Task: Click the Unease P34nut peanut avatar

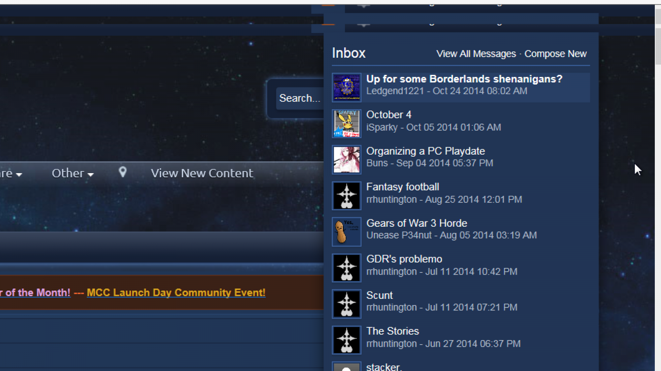Action: point(347,232)
